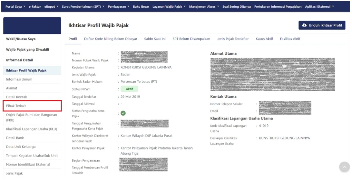
Task: Switch to the Saldo Saat Ini tab
Action: [x=155, y=39]
